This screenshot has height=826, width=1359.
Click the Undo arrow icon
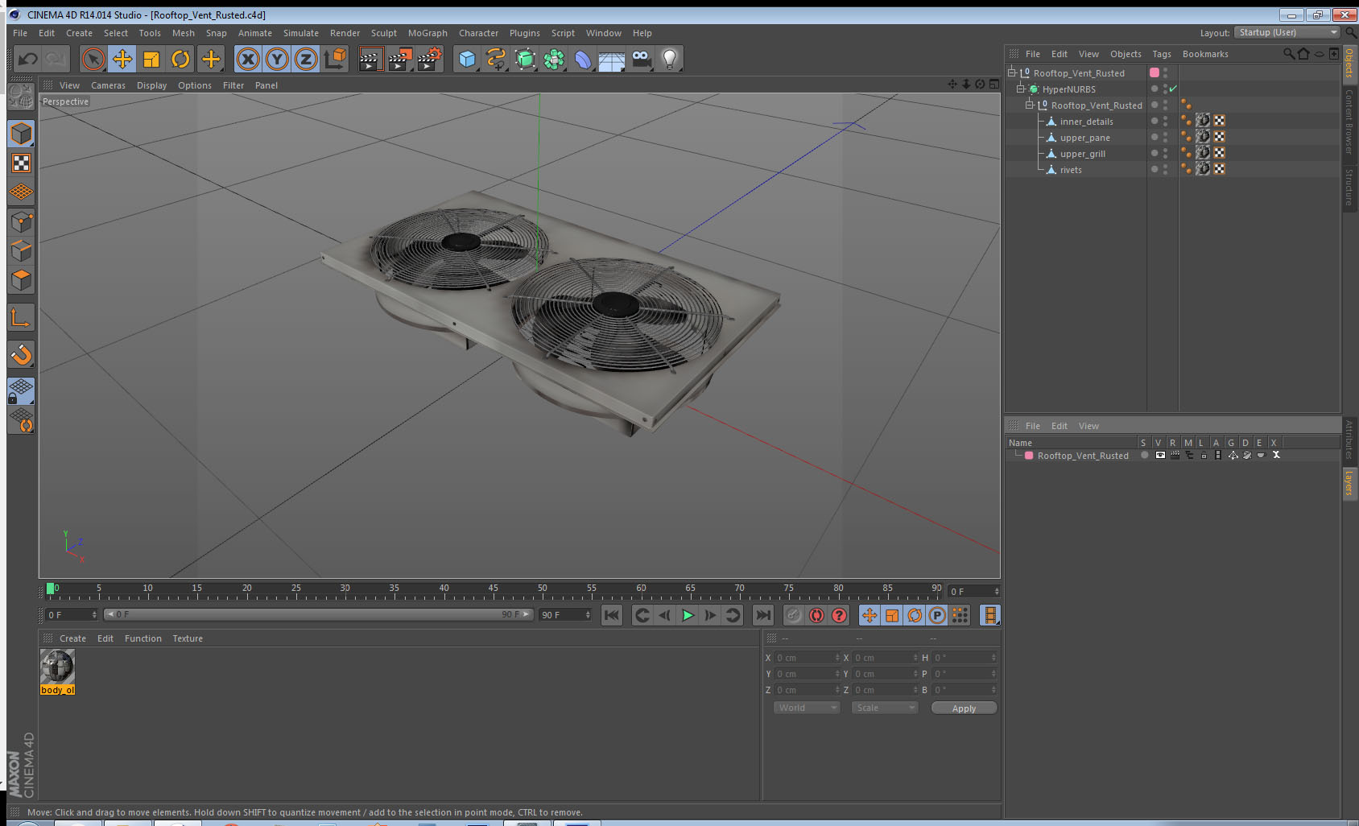click(x=28, y=59)
